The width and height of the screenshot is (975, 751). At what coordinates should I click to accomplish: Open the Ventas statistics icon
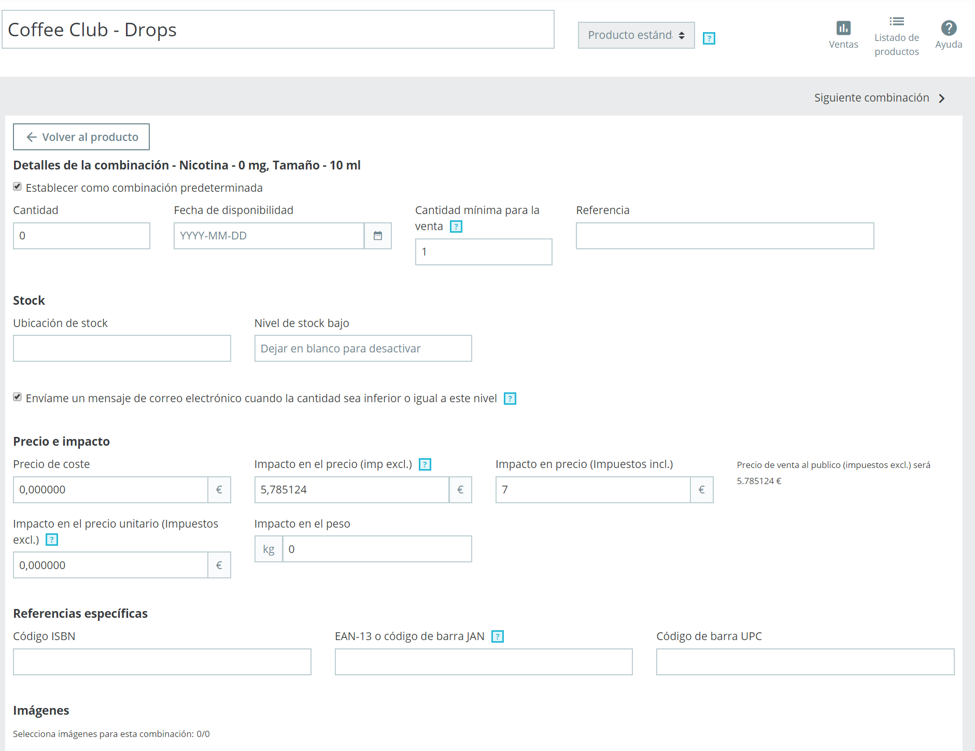[843, 28]
